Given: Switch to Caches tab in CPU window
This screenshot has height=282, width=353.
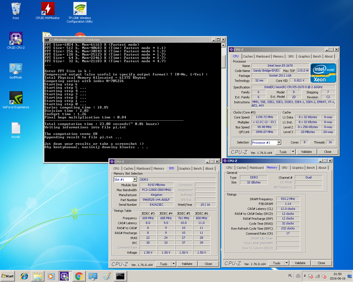Looking at the screenshot, I should (x=248, y=56).
